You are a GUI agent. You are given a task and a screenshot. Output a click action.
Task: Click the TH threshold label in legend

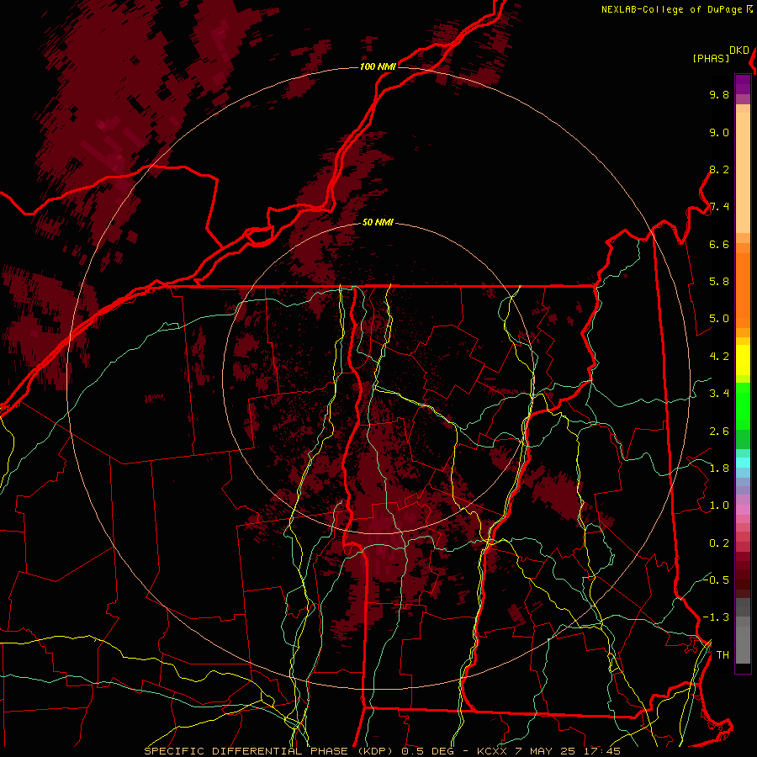click(723, 655)
